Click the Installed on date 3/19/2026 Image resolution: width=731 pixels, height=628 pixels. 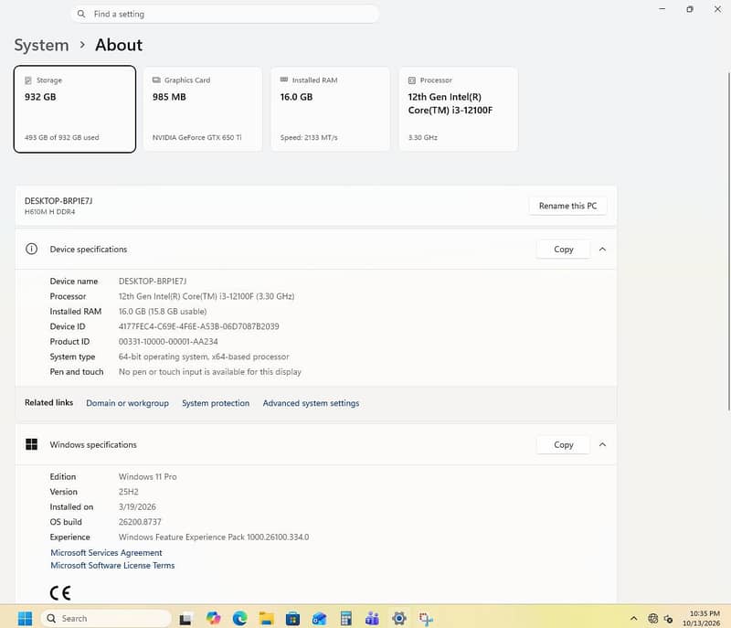[x=137, y=506]
